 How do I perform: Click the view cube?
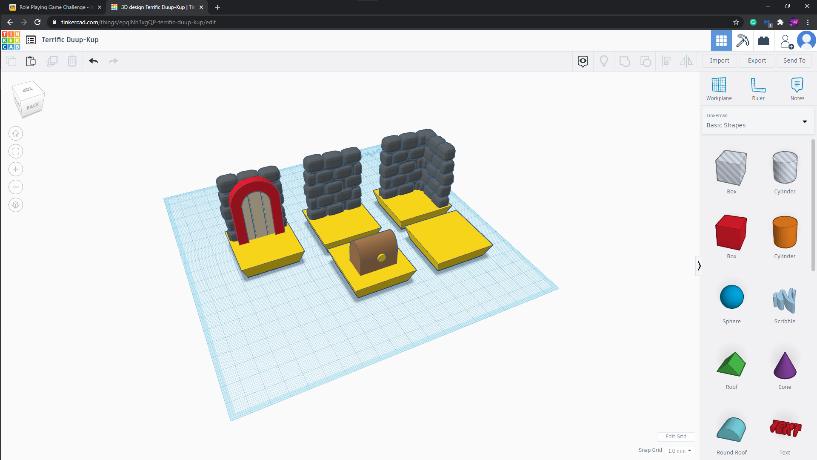click(x=29, y=99)
